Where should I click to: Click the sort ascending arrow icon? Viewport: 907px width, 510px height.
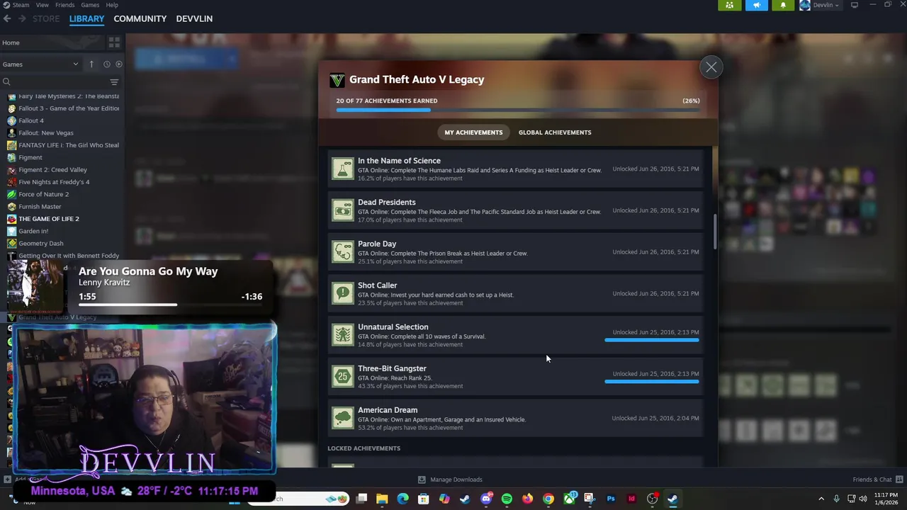tap(91, 64)
